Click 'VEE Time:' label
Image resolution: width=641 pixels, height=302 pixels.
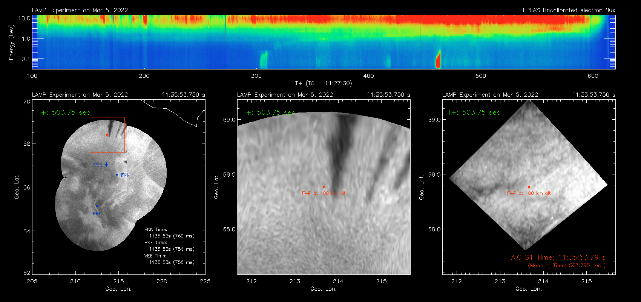pyautogui.click(x=156, y=256)
